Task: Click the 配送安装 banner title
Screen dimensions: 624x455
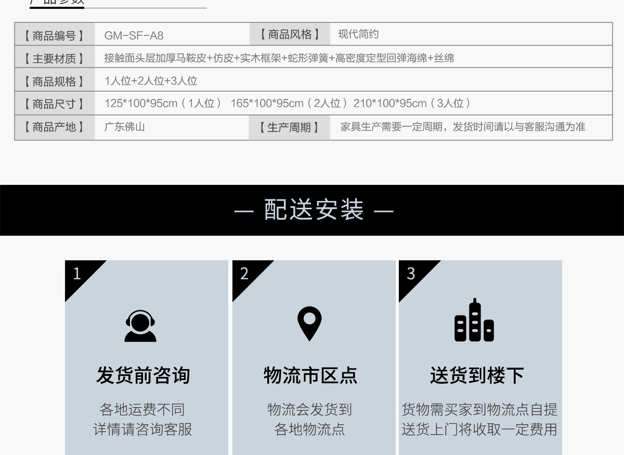Action: [314, 210]
